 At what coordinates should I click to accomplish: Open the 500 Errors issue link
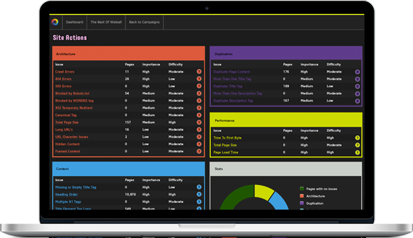click(63, 86)
